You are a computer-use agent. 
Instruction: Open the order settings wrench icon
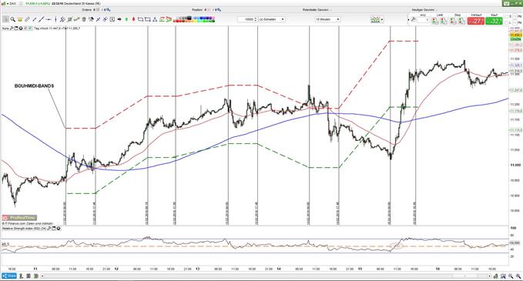pos(413,20)
